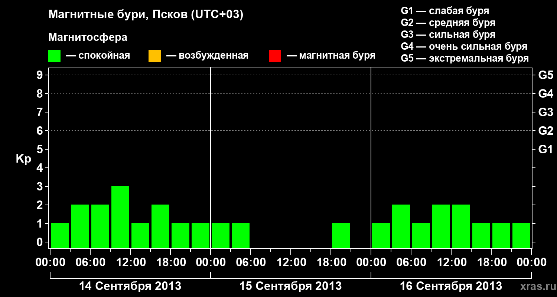Click the 14 September 03:00–06:00 bar

point(80,226)
